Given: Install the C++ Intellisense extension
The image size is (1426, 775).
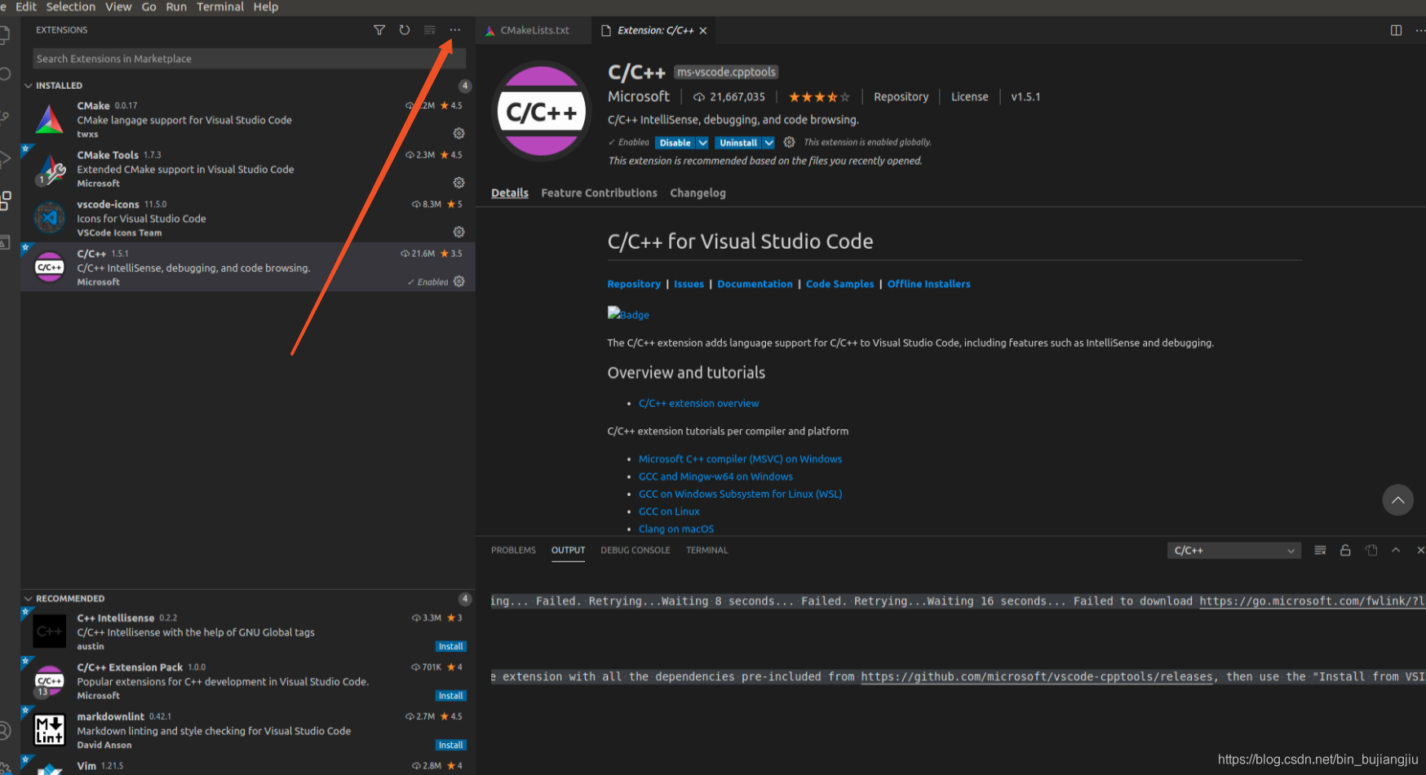Looking at the screenshot, I should (450, 647).
